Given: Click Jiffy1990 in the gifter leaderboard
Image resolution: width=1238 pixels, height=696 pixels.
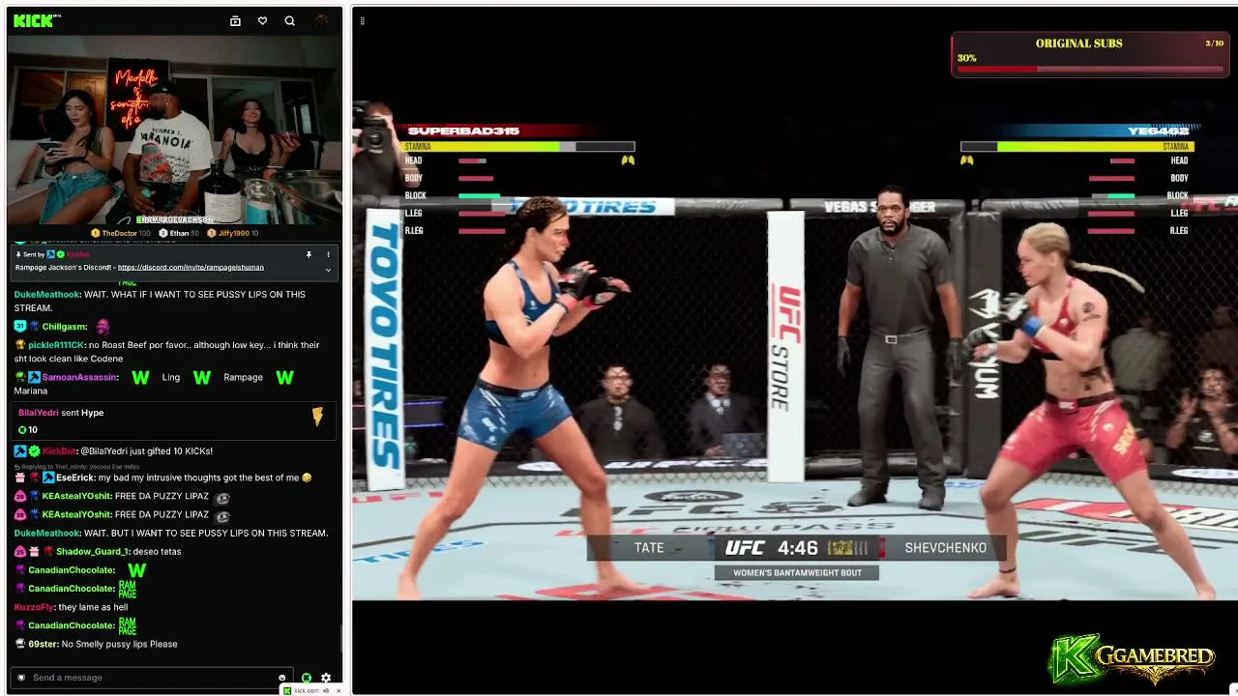Looking at the screenshot, I should pos(233,233).
